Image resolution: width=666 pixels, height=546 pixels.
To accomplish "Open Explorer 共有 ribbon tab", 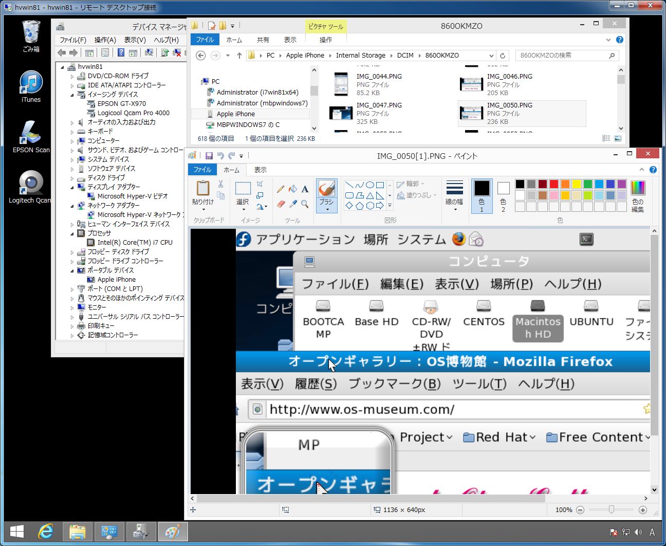I will click(x=263, y=40).
